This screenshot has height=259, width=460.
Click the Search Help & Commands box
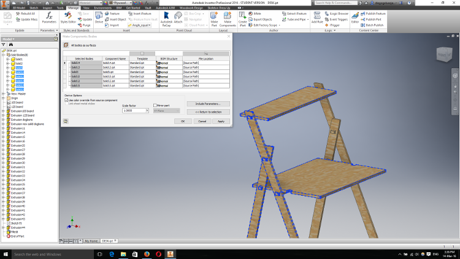(x=336, y=2)
